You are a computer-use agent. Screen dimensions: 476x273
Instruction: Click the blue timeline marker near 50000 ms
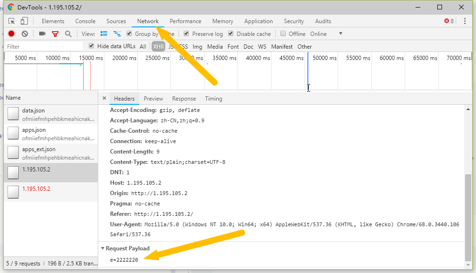click(308, 70)
